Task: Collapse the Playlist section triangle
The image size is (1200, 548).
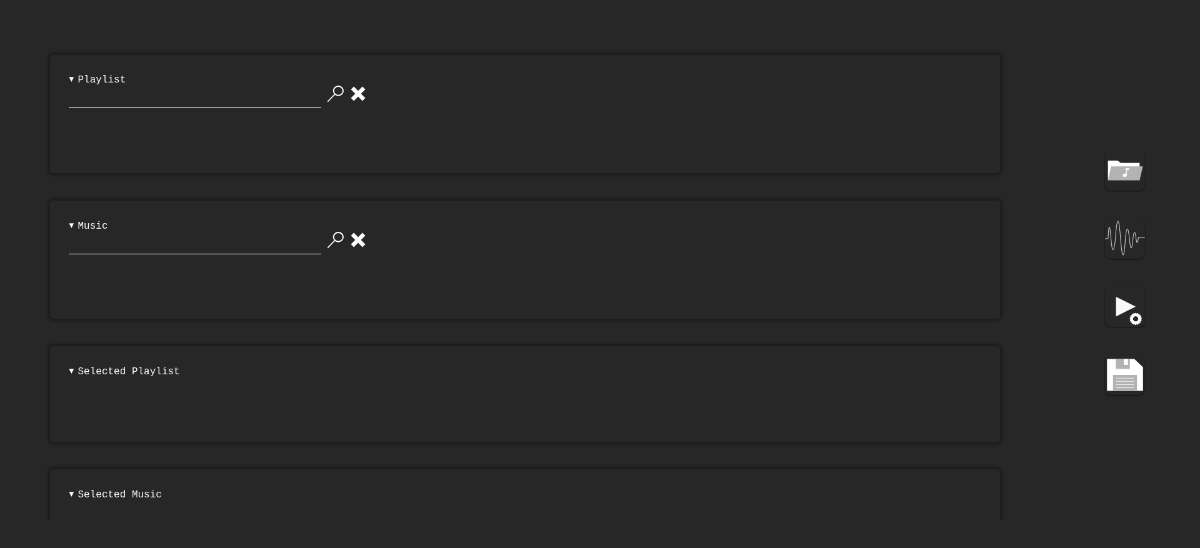Action: pyautogui.click(x=71, y=79)
